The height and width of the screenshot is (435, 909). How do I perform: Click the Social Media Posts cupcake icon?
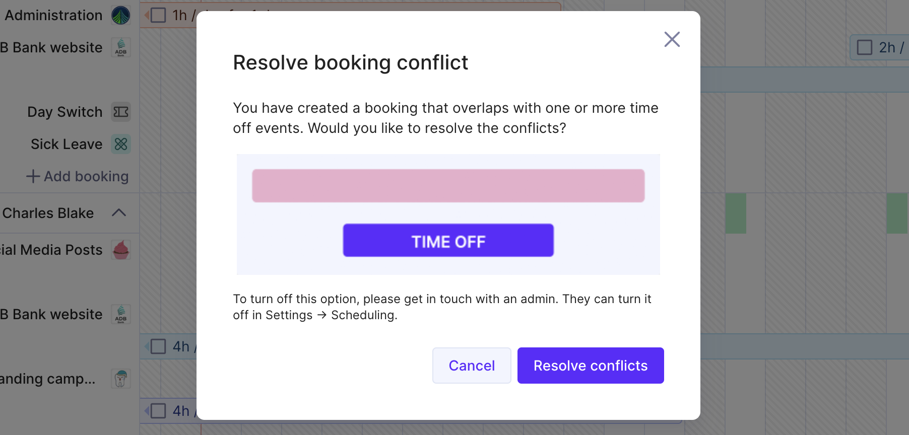(x=121, y=250)
